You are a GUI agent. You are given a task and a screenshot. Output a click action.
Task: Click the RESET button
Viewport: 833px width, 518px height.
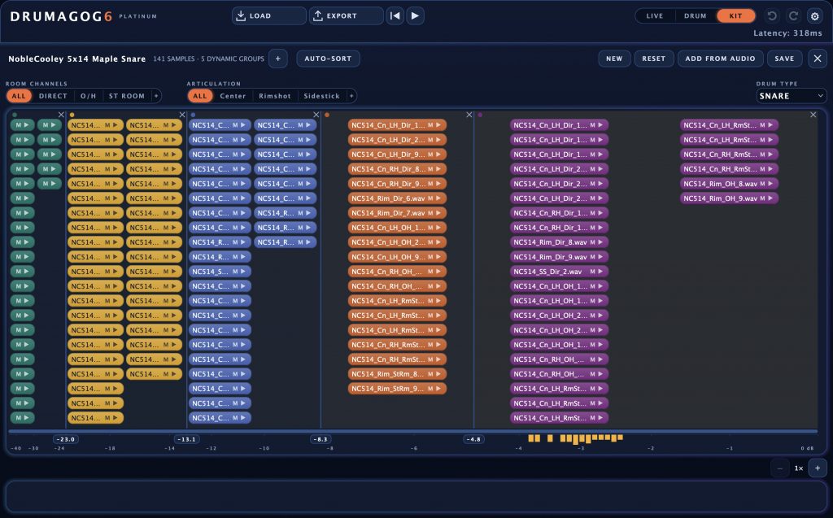coord(653,59)
